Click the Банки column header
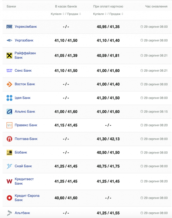The width and height of the screenshot is (172, 218). click(x=11, y=7)
